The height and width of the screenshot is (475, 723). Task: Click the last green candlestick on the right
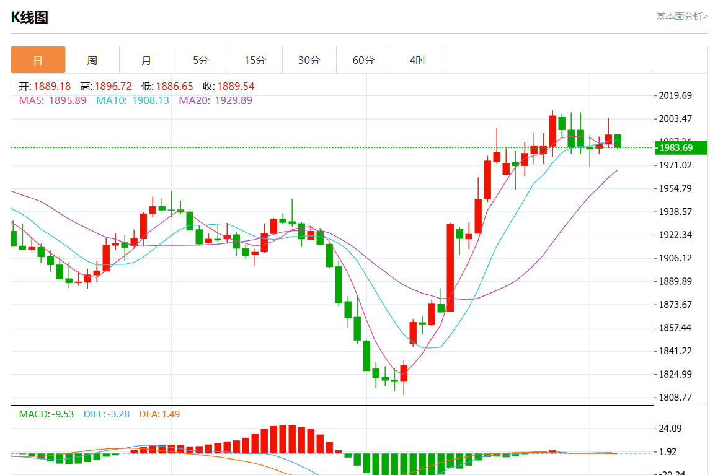pyautogui.click(x=618, y=141)
